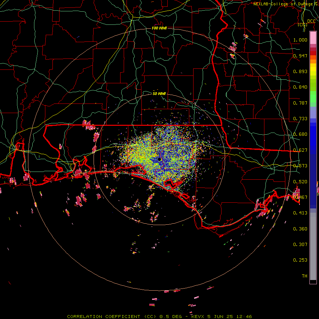Click the 0.893 legend value
Image resolution: width=319 pixels, height=319 pixels.
(x=300, y=71)
